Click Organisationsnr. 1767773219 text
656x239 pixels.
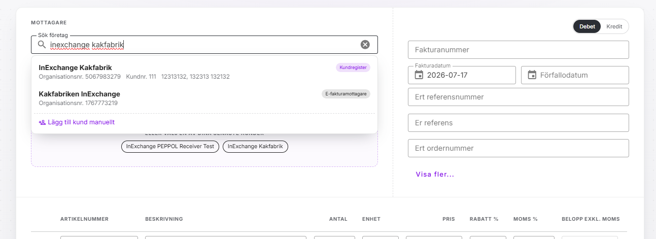[78, 103]
